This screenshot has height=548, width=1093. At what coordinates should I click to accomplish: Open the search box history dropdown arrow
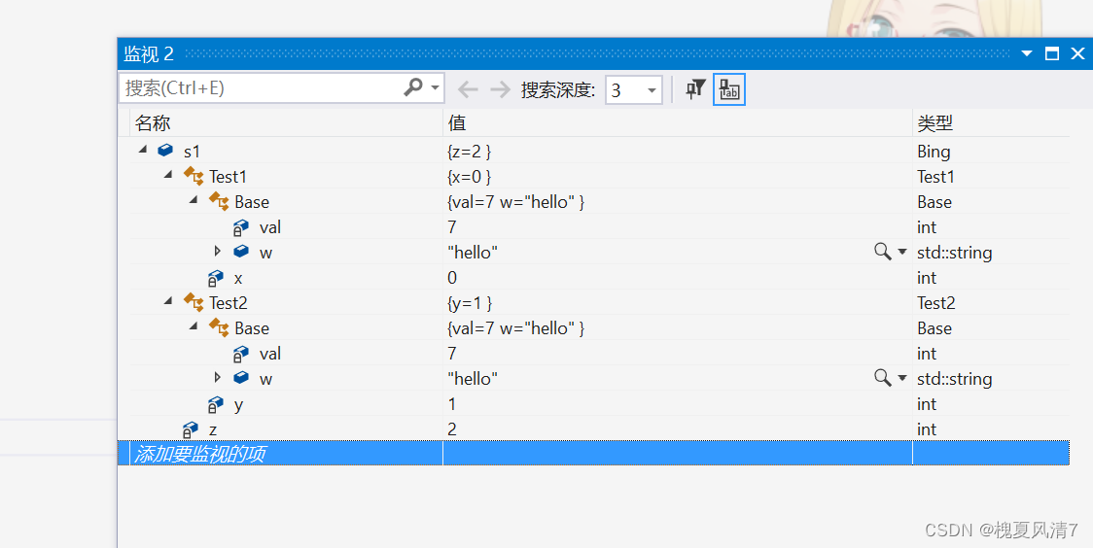tap(435, 88)
